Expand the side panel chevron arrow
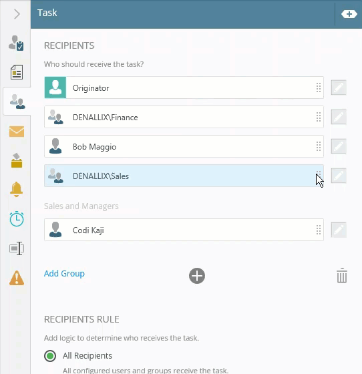The width and height of the screenshot is (362, 374). [17, 14]
